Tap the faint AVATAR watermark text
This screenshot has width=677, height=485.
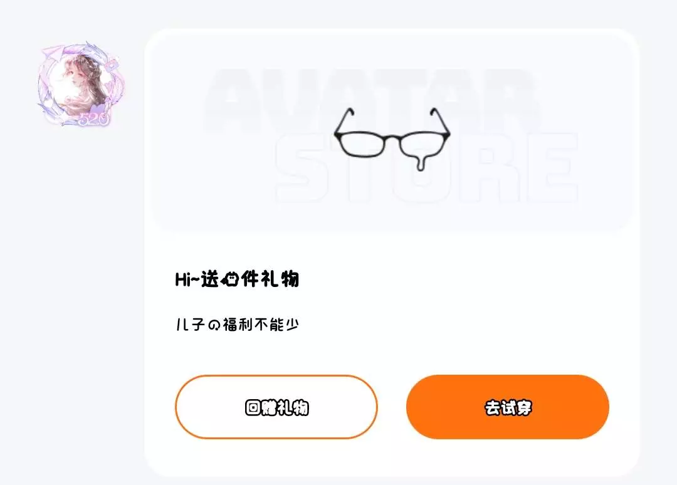(x=371, y=100)
